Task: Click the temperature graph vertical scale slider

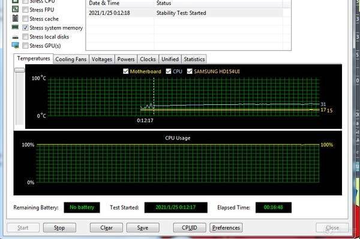Action: click(20, 70)
